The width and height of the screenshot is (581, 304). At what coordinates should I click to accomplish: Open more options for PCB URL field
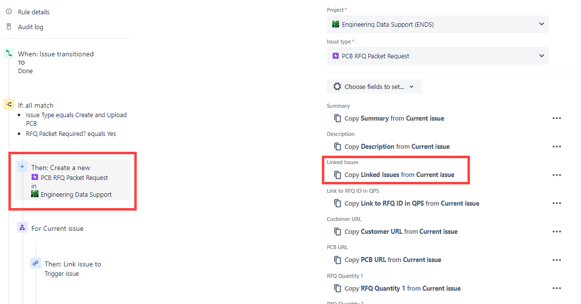556,260
